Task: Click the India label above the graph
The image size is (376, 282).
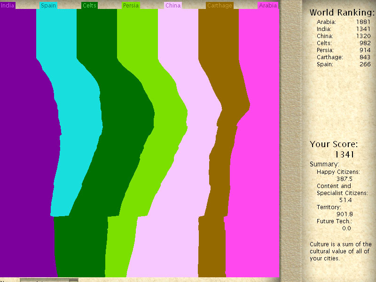Action: tap(8, 6)
